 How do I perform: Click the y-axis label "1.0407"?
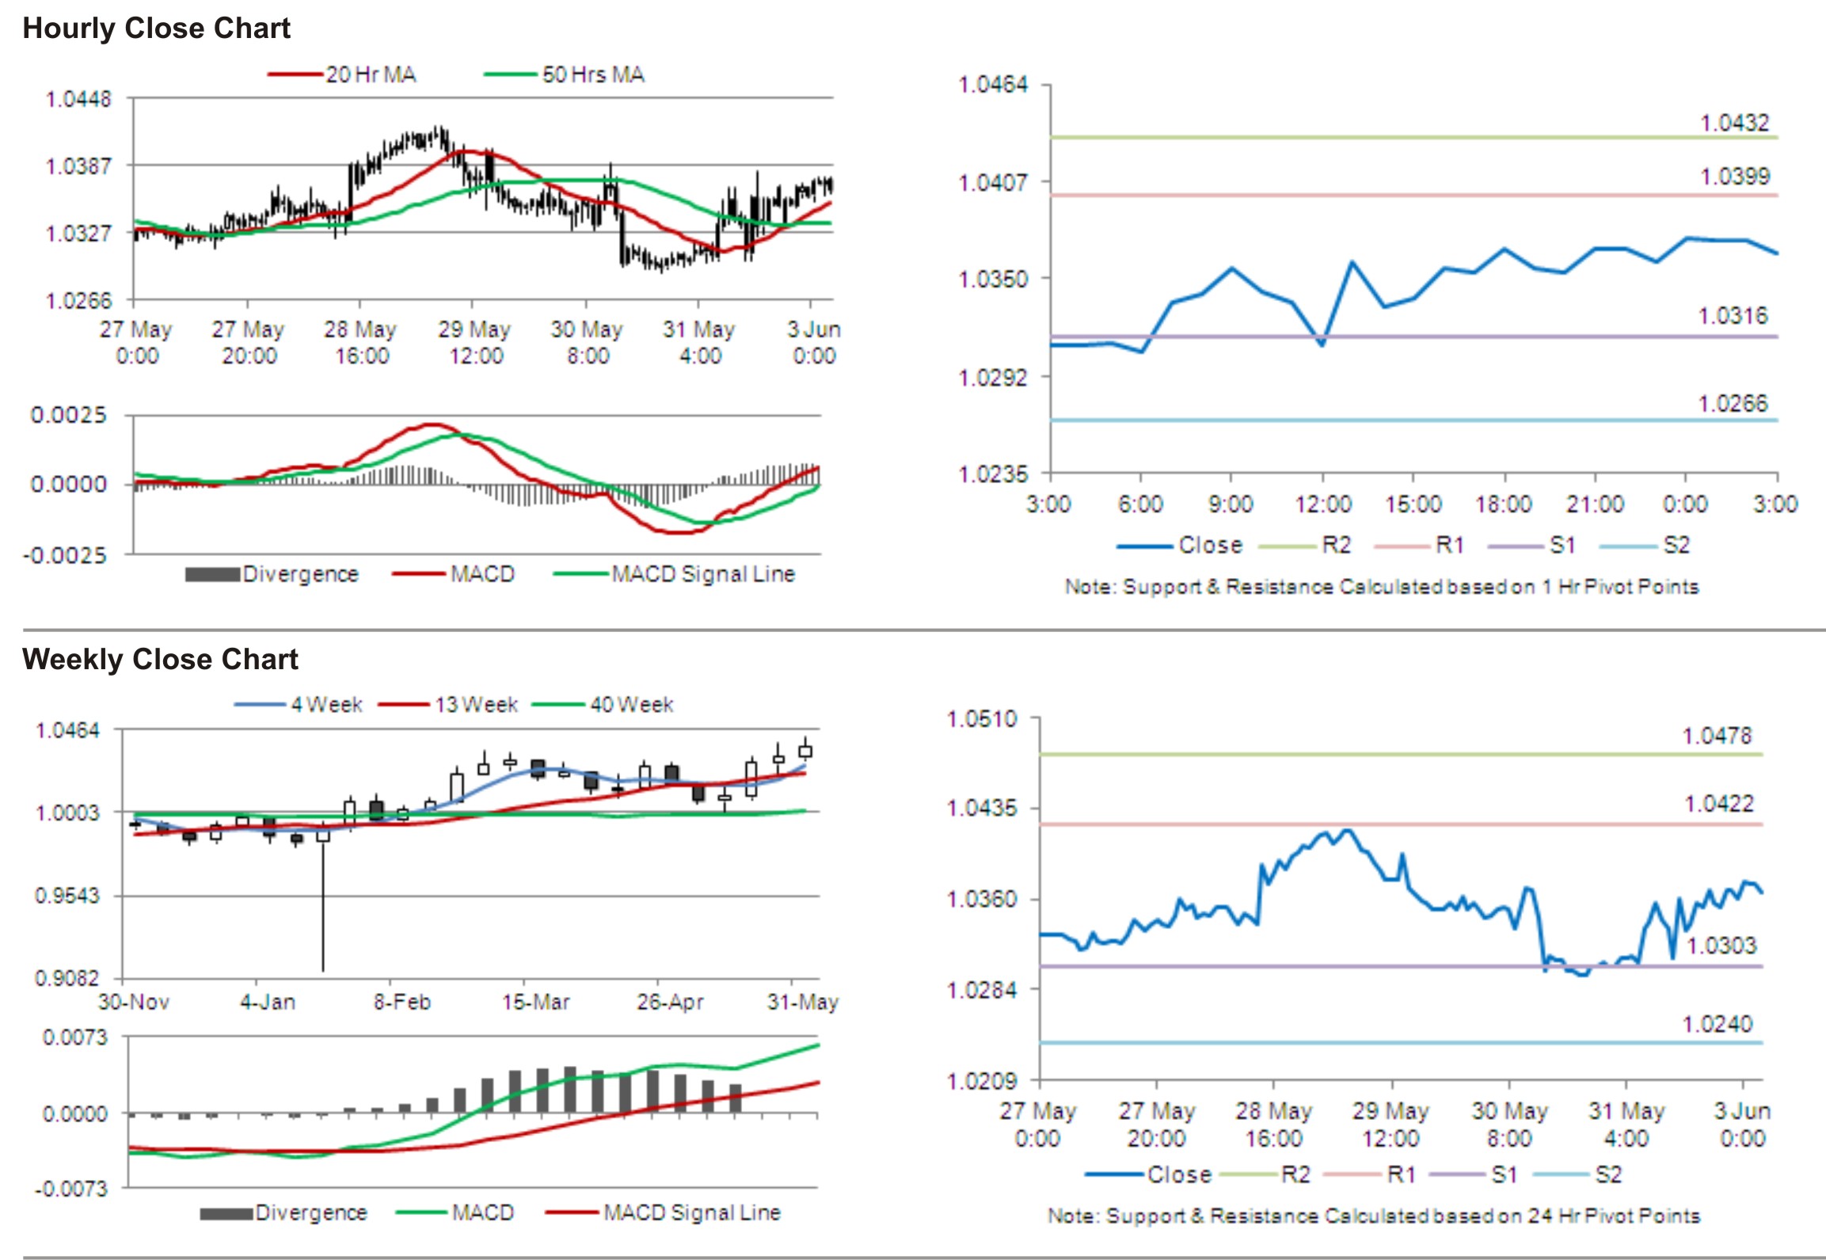[993, 183]
